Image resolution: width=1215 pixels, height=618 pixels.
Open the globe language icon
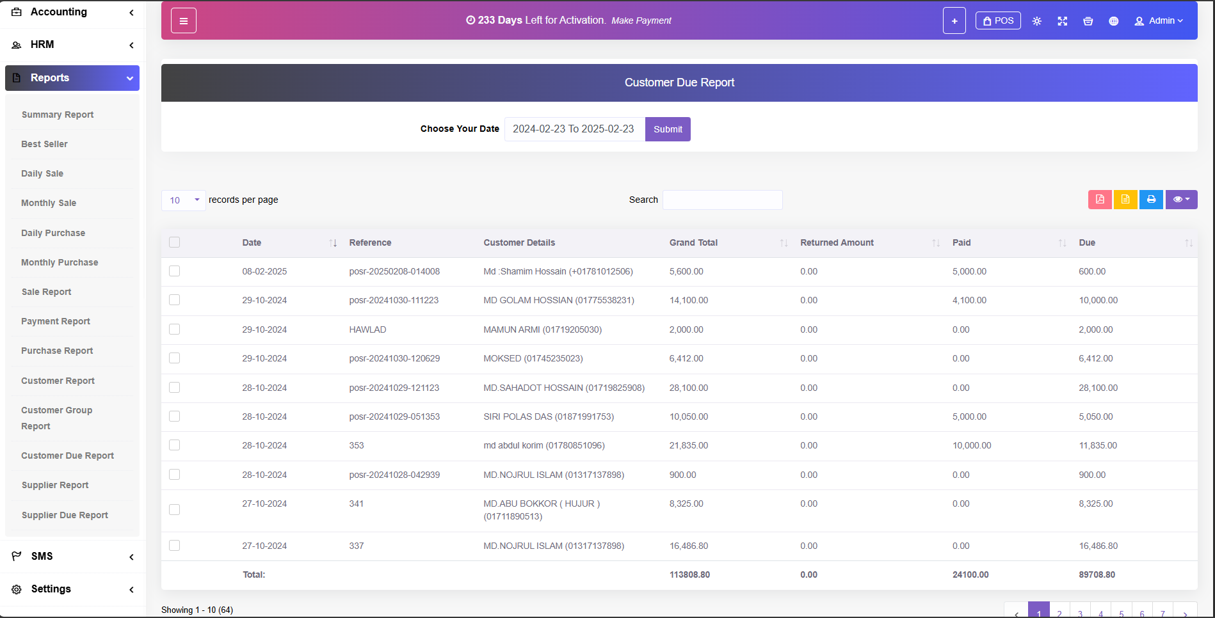(1113, 21)
